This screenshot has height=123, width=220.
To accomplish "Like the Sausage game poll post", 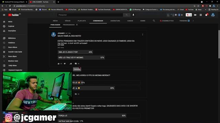I will pos(58,64).
